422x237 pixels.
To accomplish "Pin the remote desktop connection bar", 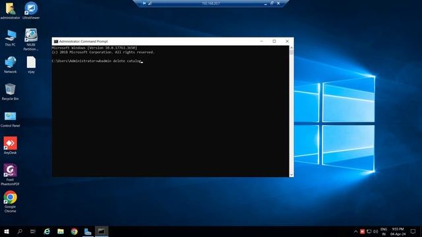I will coord(144,3).
